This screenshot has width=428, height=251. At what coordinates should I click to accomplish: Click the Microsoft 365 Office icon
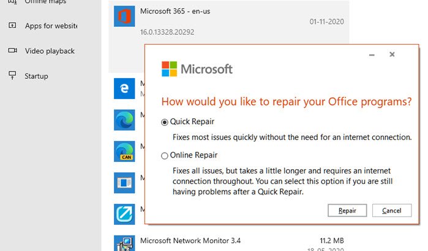click(124, 16)
